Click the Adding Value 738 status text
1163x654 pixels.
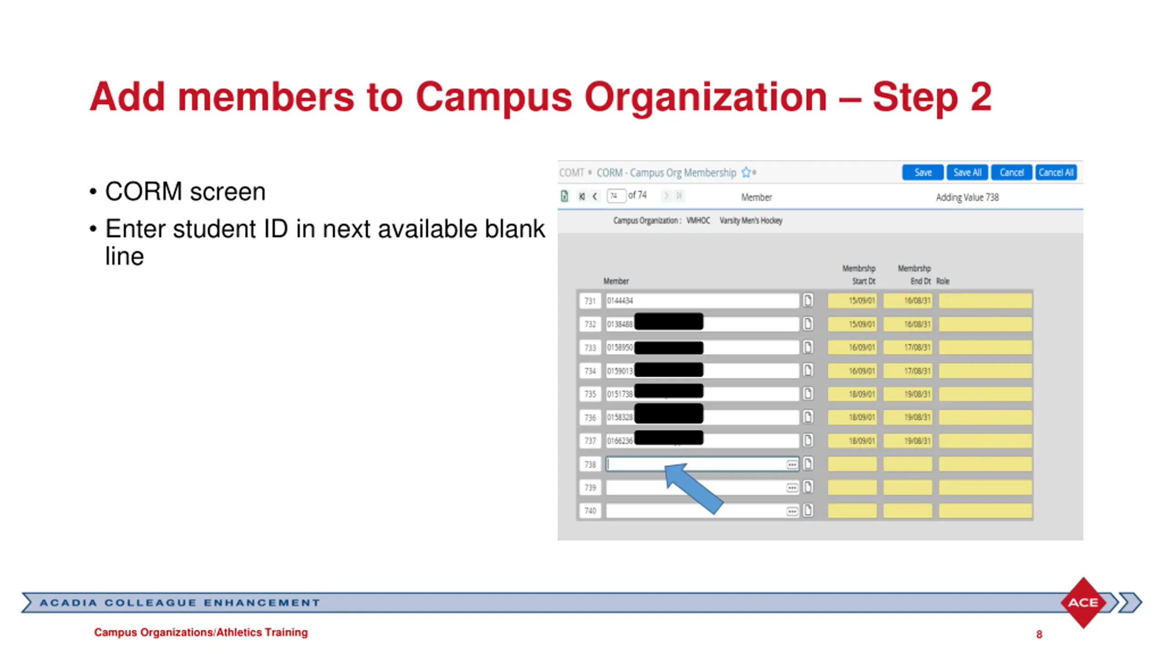coord(967,197)
